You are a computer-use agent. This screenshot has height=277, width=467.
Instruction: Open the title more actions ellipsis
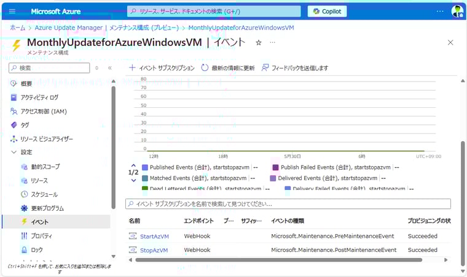pyautogui.click(x=272, y=42)
